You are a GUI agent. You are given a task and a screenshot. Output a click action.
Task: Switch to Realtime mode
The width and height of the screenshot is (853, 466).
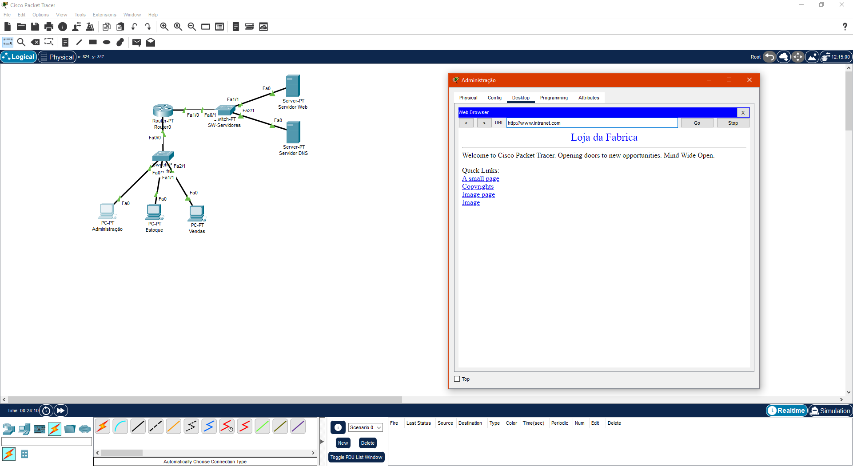(x=786, y=411)
